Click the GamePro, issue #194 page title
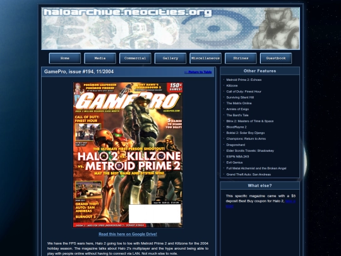341x256 pixels. tap(79, 71)
